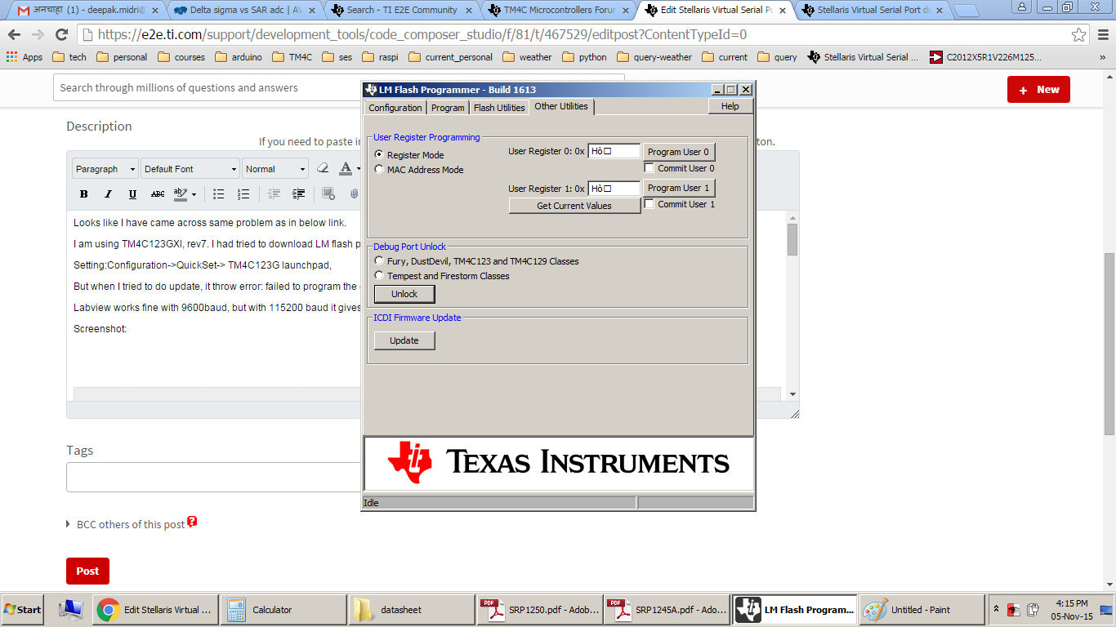
Task: Bookmark this page with the star icon
Action: pos(1079,35)
